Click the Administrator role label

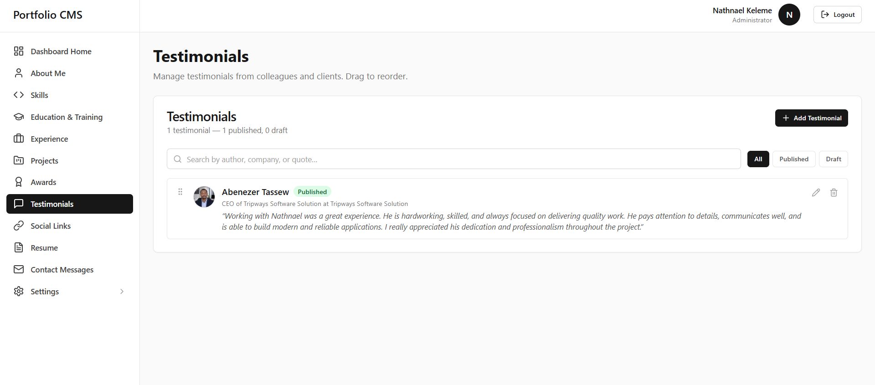click(752, 20)
